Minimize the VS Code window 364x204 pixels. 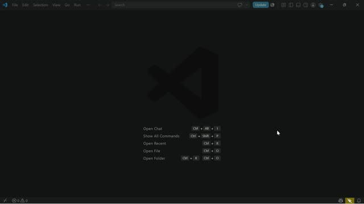(x=331, y=5)
